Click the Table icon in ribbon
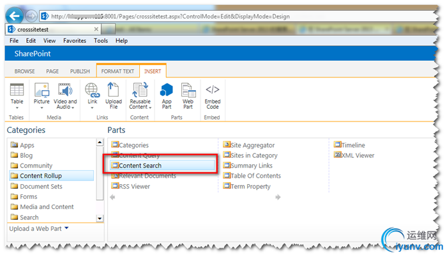The width and height of the screenshot is (447, 257). pos(17,91)
